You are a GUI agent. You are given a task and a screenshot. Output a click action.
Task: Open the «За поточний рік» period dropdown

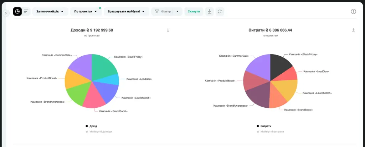(x=50, y=11)
